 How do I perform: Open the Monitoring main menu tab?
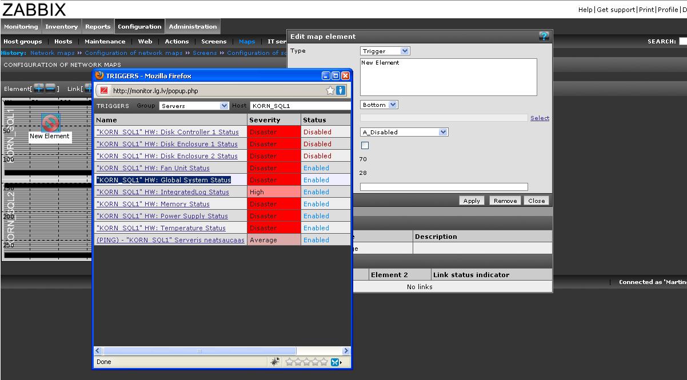point(21,26)
